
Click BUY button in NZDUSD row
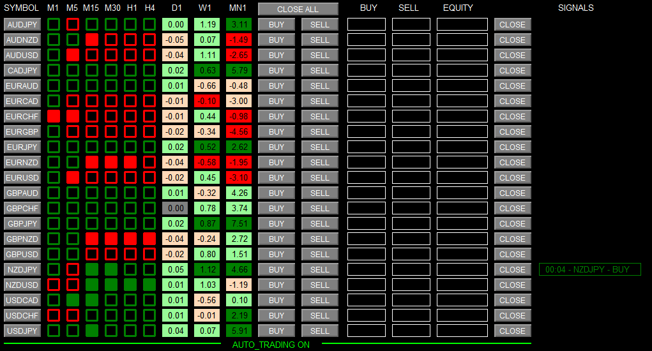(277, 285)
